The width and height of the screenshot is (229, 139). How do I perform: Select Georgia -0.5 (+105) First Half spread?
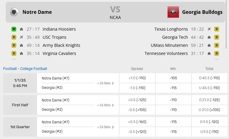tap(137, 110)
